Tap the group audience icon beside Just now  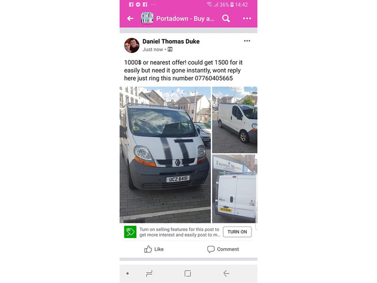click(x=170, y=50)
